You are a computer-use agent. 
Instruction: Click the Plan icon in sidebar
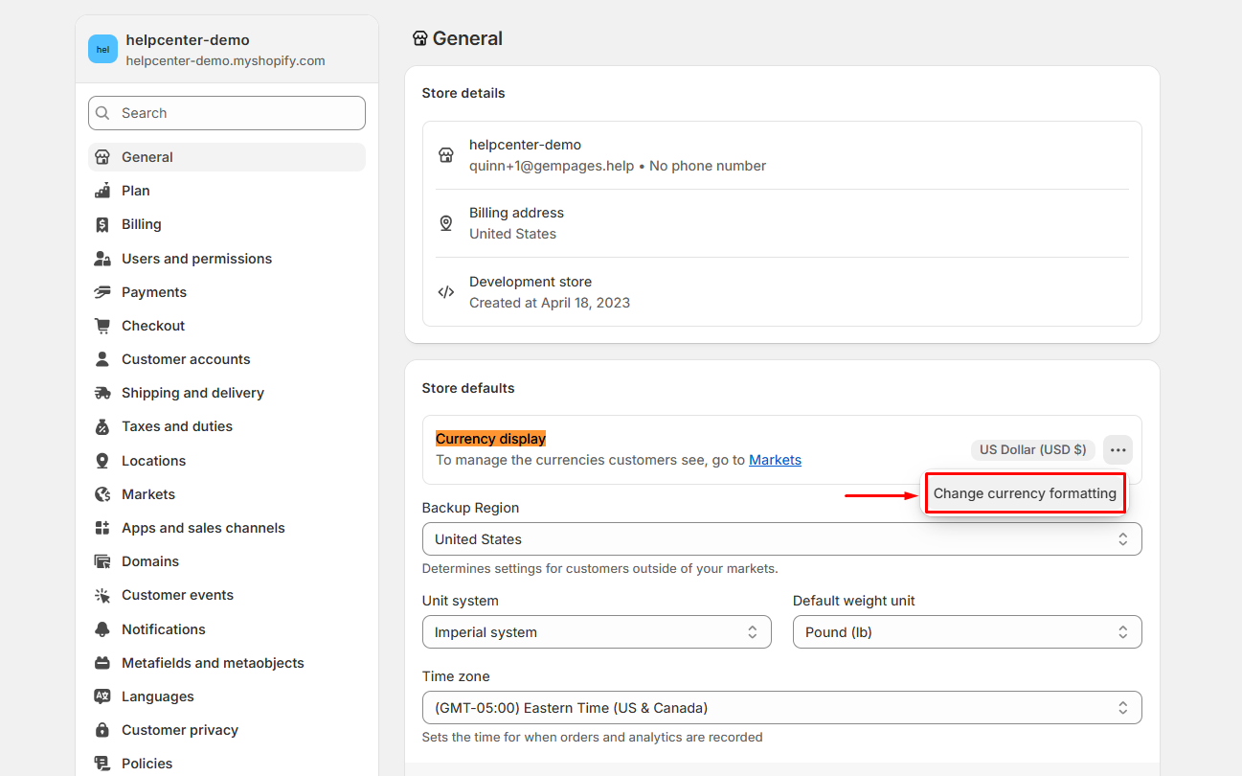coord(102,191)
